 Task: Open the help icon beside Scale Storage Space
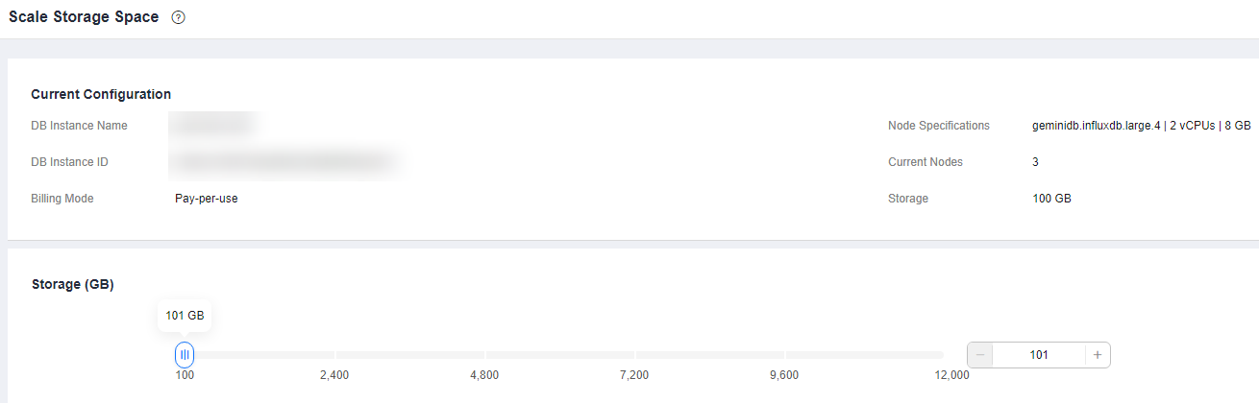tap(178, 18)
